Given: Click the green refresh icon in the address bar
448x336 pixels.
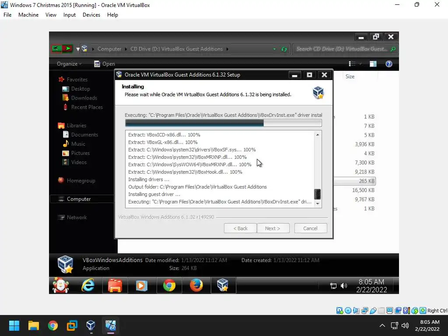Looking at the screenshot, I should pyautogui.click(x=284, y=49).
